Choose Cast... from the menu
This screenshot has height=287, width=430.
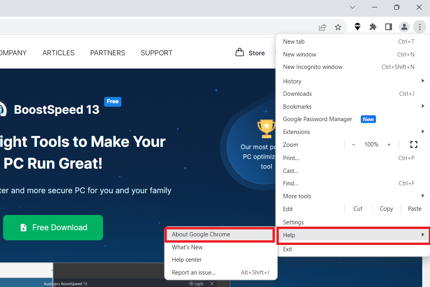point(353,171)
